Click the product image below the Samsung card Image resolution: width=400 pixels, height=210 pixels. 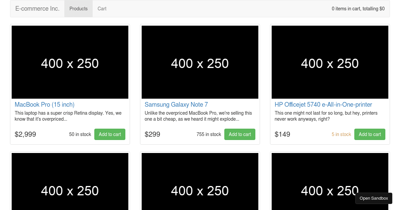click(x=200, y=182)
